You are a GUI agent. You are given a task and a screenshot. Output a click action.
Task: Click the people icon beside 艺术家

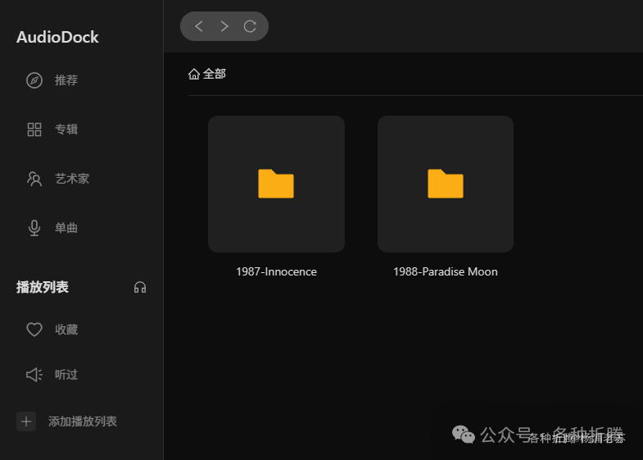point(34,179)
